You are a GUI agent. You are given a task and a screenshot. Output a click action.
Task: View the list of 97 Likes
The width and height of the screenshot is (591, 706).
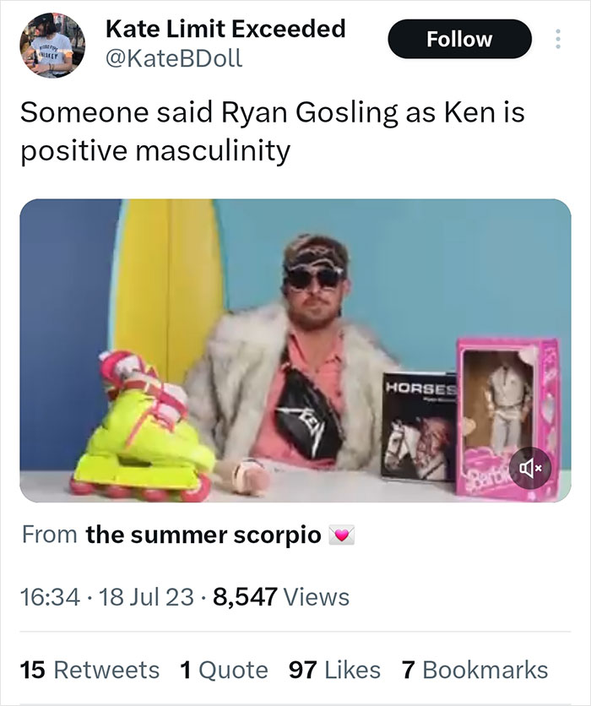click(x=332, y=669)
